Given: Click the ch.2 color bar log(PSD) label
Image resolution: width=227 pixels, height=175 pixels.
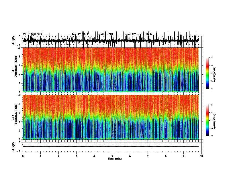Looking at the screenshot, I should click(x=215, y=122).
